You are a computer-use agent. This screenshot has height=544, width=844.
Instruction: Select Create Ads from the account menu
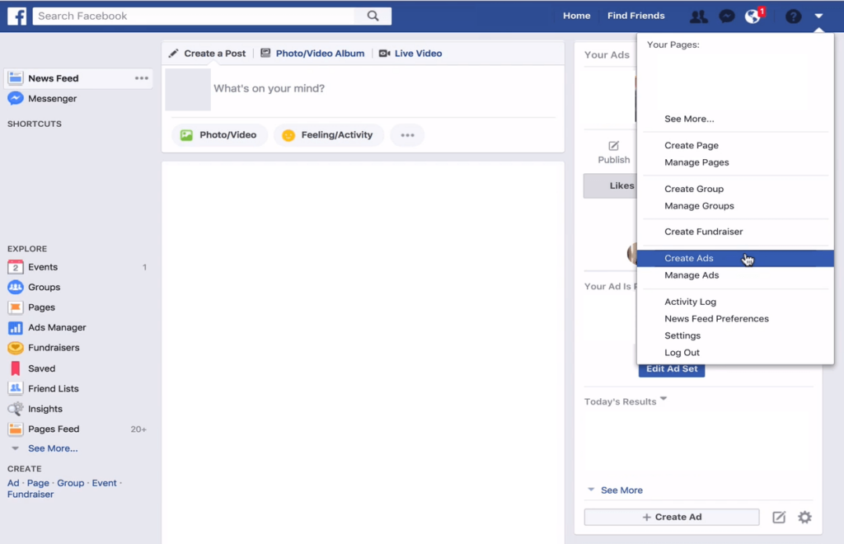click(x=688, y=258)
